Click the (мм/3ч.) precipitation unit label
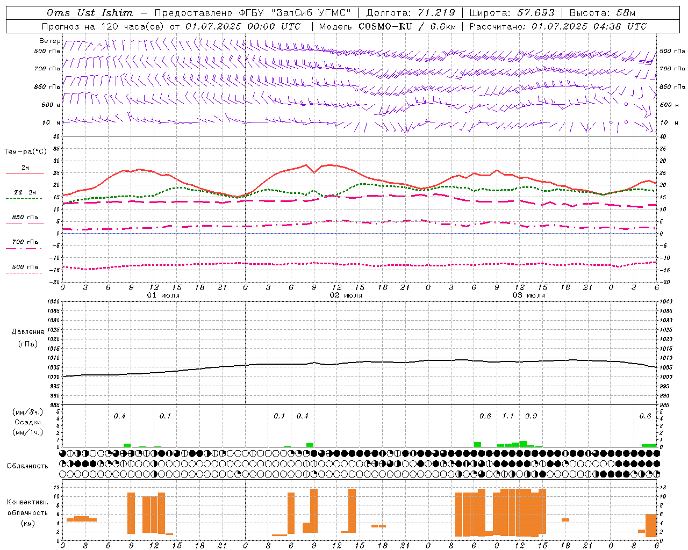 (27, 412)
